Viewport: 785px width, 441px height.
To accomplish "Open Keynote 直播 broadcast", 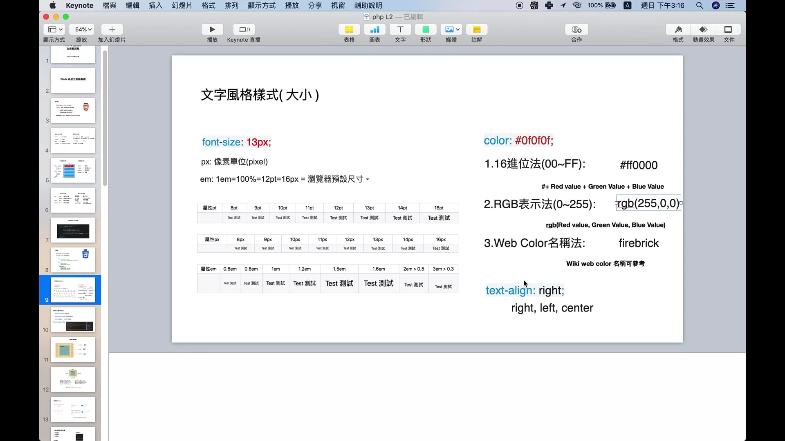I will click(244, 29).
